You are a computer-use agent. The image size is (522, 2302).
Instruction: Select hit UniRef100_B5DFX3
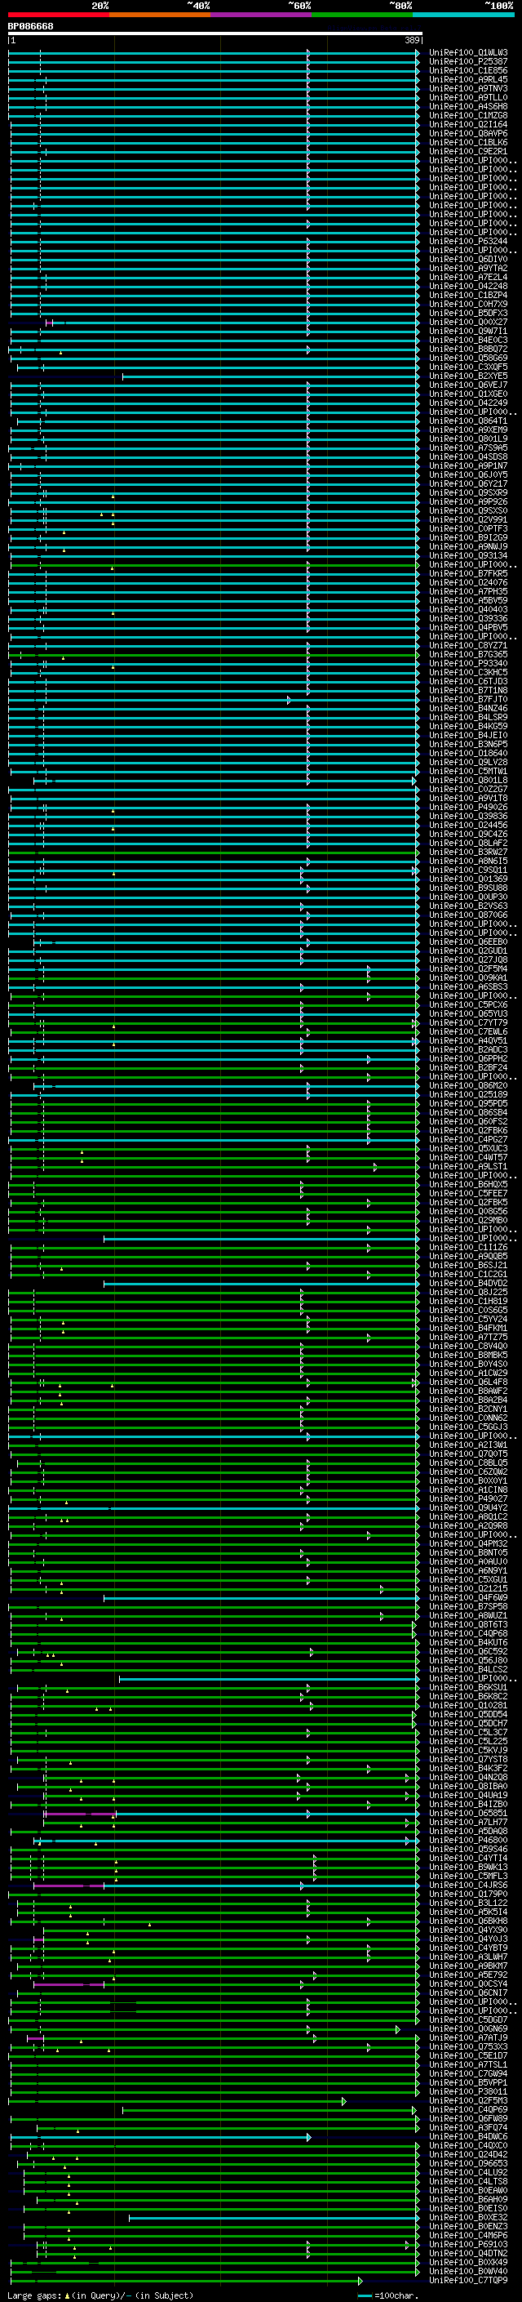click(468, 313)
